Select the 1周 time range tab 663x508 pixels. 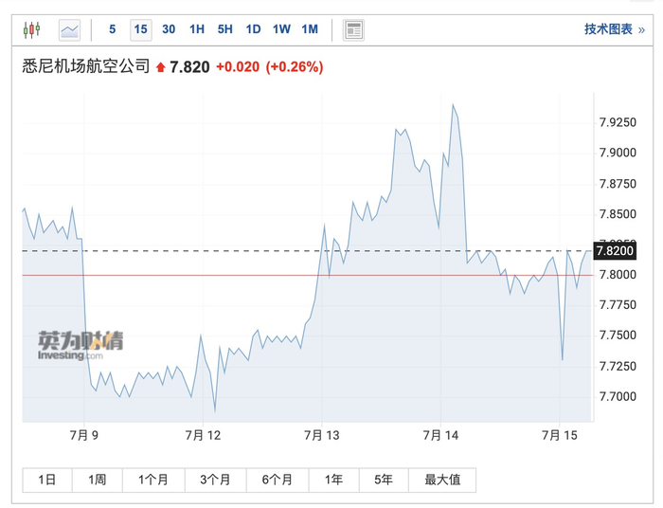pos(97,481)
